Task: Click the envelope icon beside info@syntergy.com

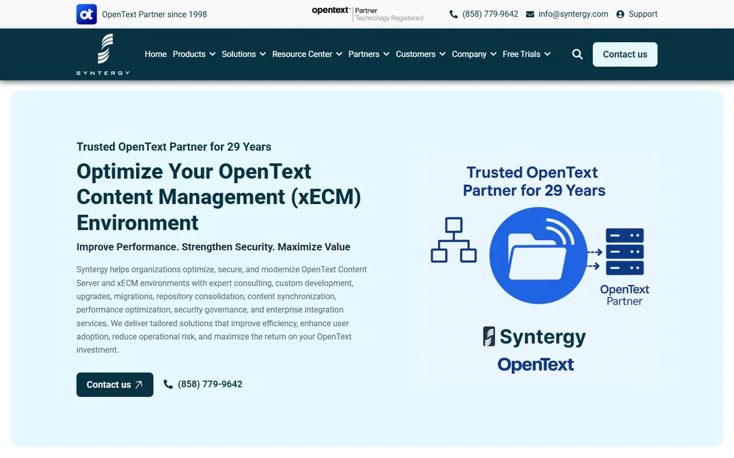Action: [x=530, y=14]
